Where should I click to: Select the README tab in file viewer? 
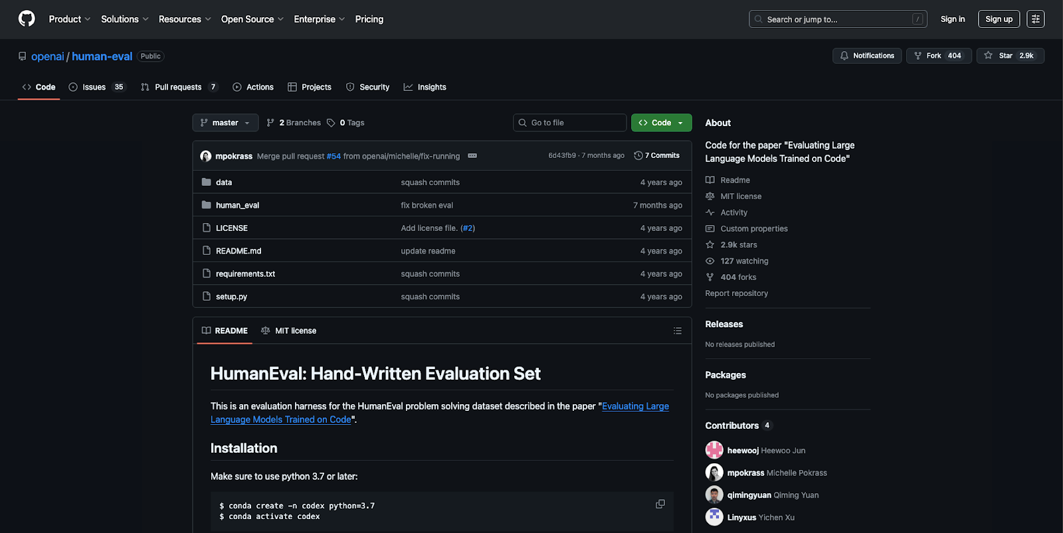(225, 331)
